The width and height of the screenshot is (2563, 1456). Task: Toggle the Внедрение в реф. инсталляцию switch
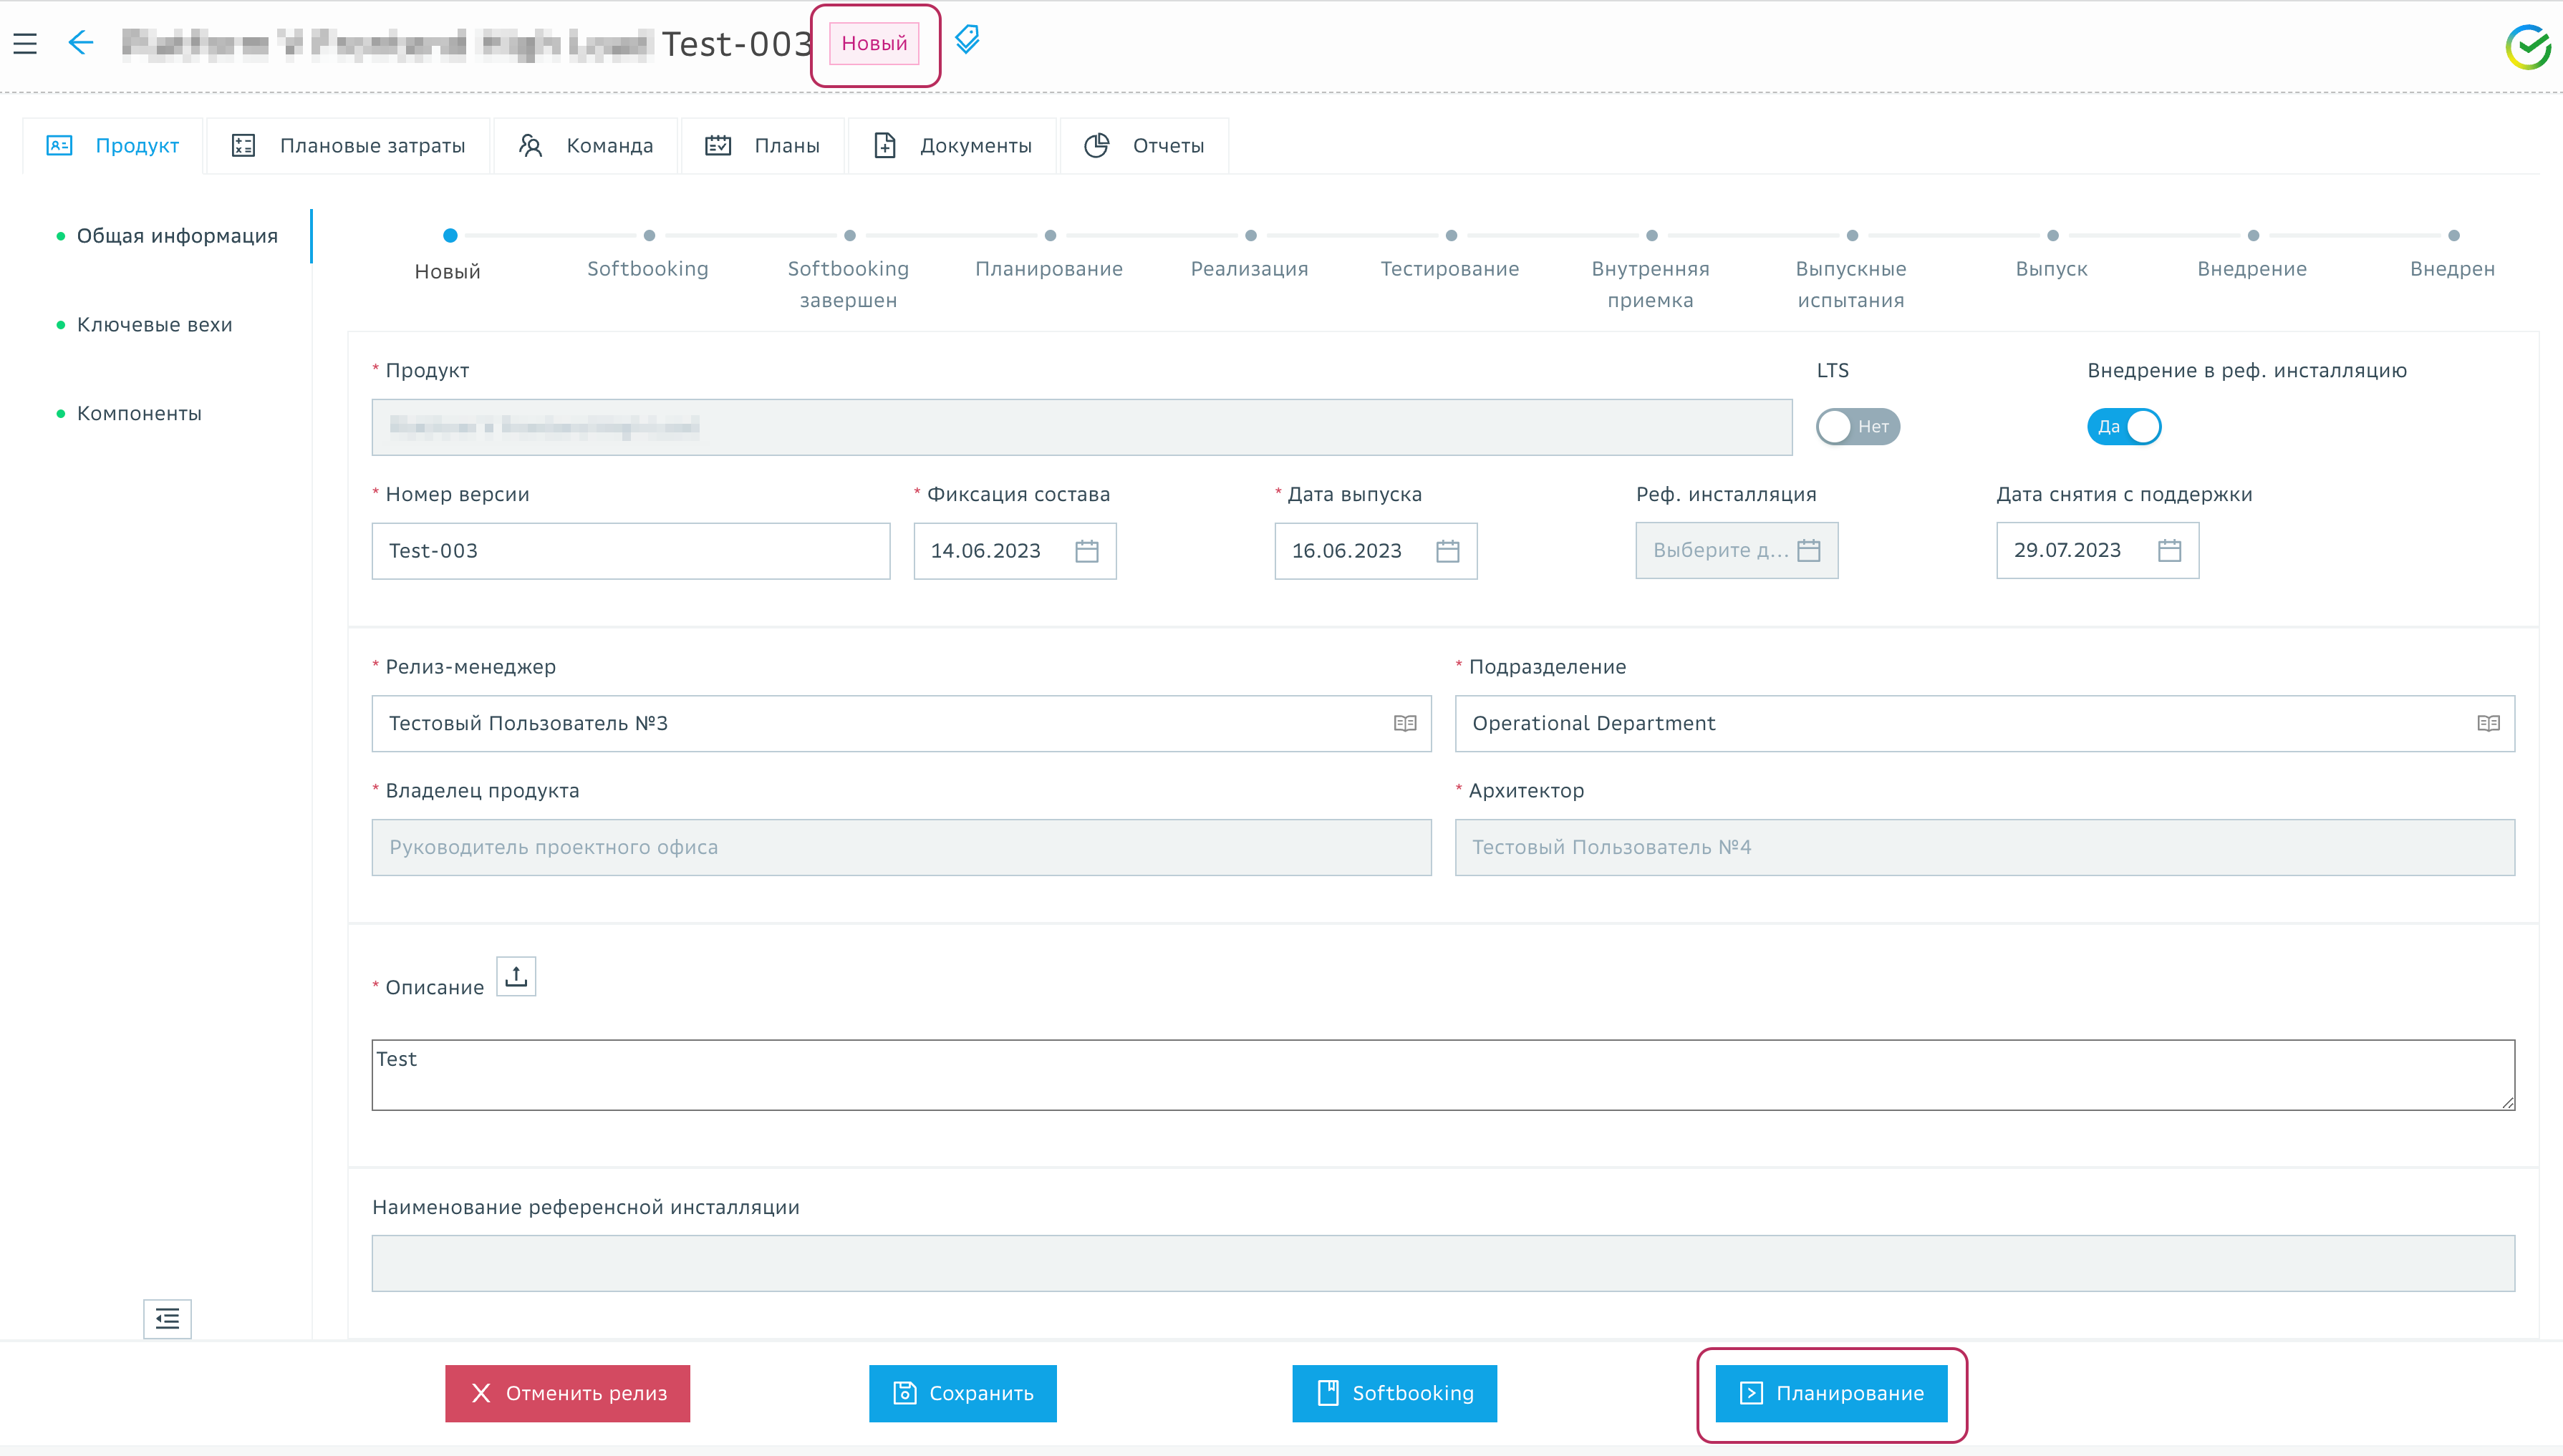[2124, 427]
